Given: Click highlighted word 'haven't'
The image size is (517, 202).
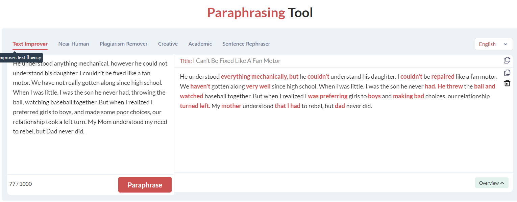Looking at the screenshot, I should (x=200, y=86).
